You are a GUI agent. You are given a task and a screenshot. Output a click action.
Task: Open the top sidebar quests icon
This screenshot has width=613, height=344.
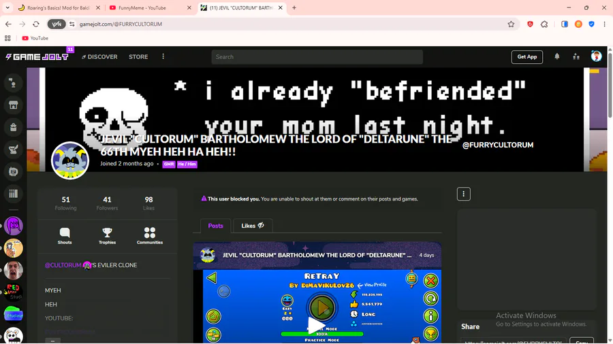(x=14, y=83)
